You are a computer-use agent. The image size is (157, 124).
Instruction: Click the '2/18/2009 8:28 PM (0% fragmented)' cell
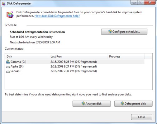(x=74, y=62)
